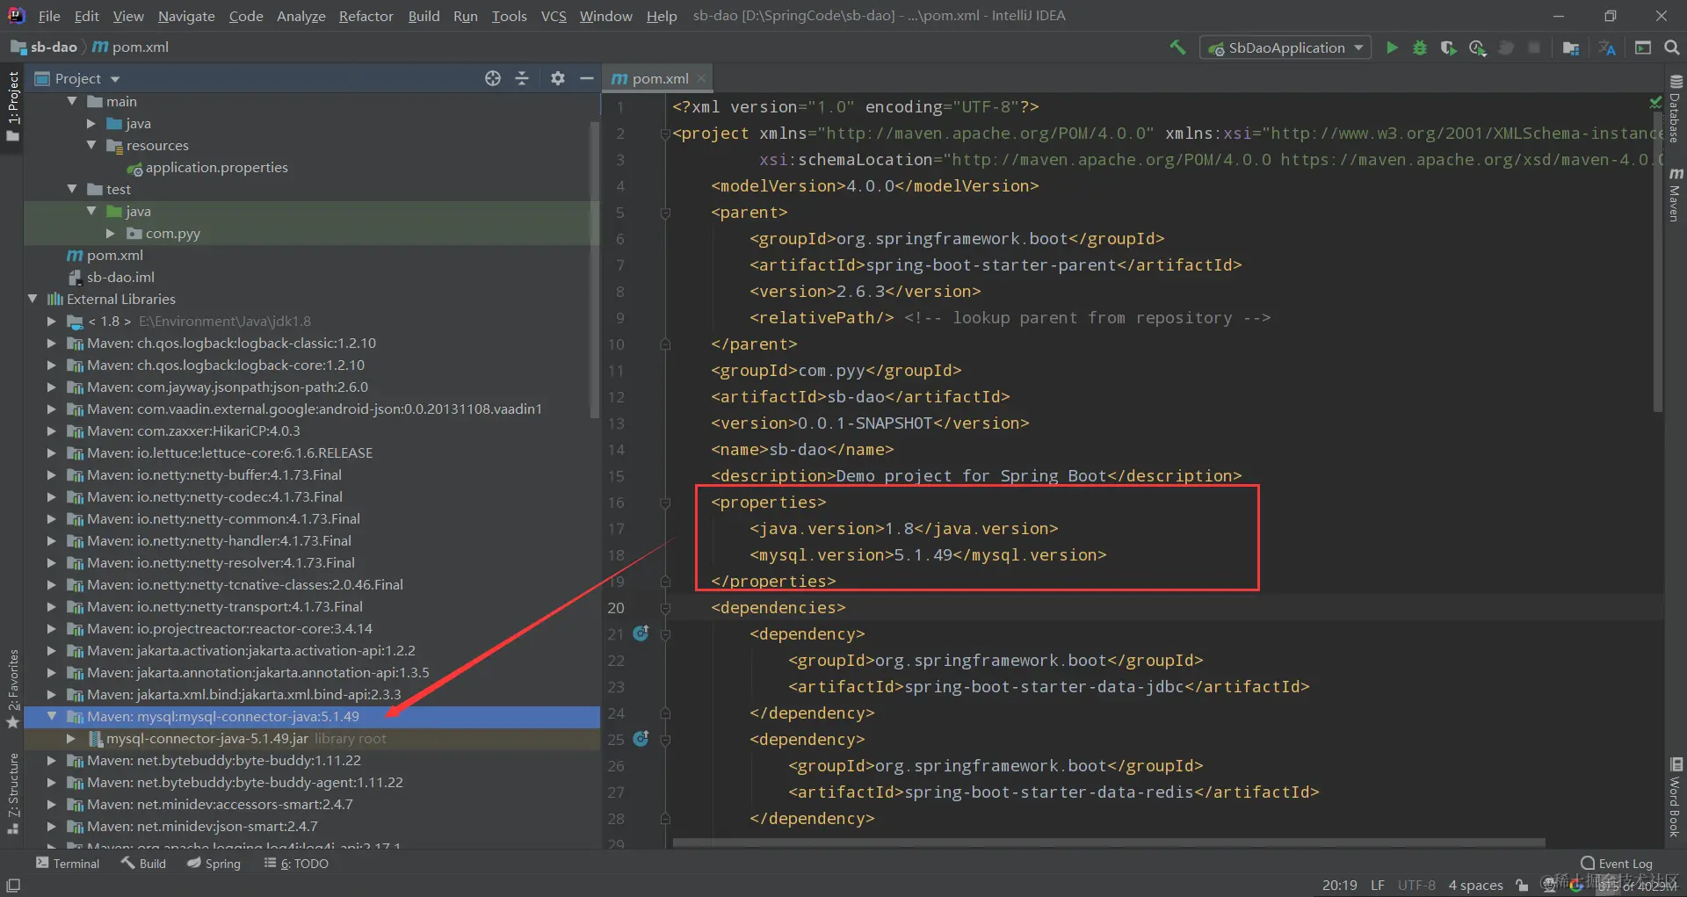Open the Project Structure icon
This screenshot has width=1687, height=897.
point(1571,47)
